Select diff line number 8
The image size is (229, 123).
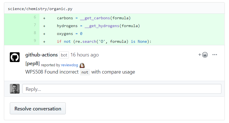click(x=35, y=33)
